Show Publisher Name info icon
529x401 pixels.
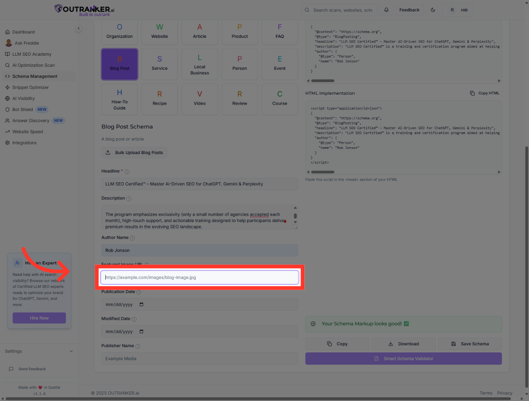pyautogui.click(x=138, y=346)
